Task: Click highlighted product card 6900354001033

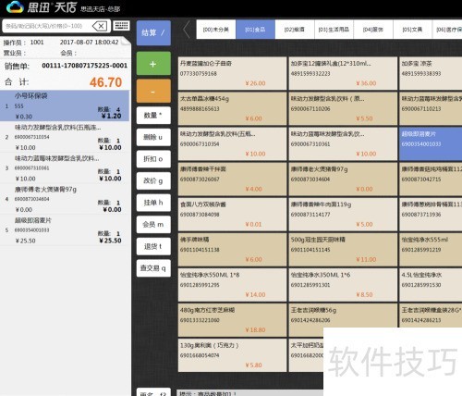Action: (x=431, y=143)
